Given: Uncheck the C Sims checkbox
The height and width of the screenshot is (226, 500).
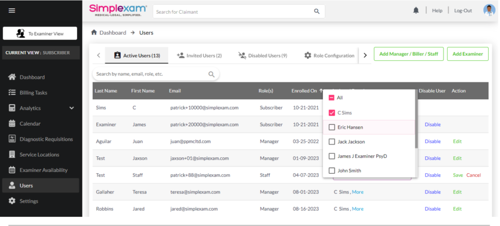Looking at the screenshot, I should [x=332, y=113].
